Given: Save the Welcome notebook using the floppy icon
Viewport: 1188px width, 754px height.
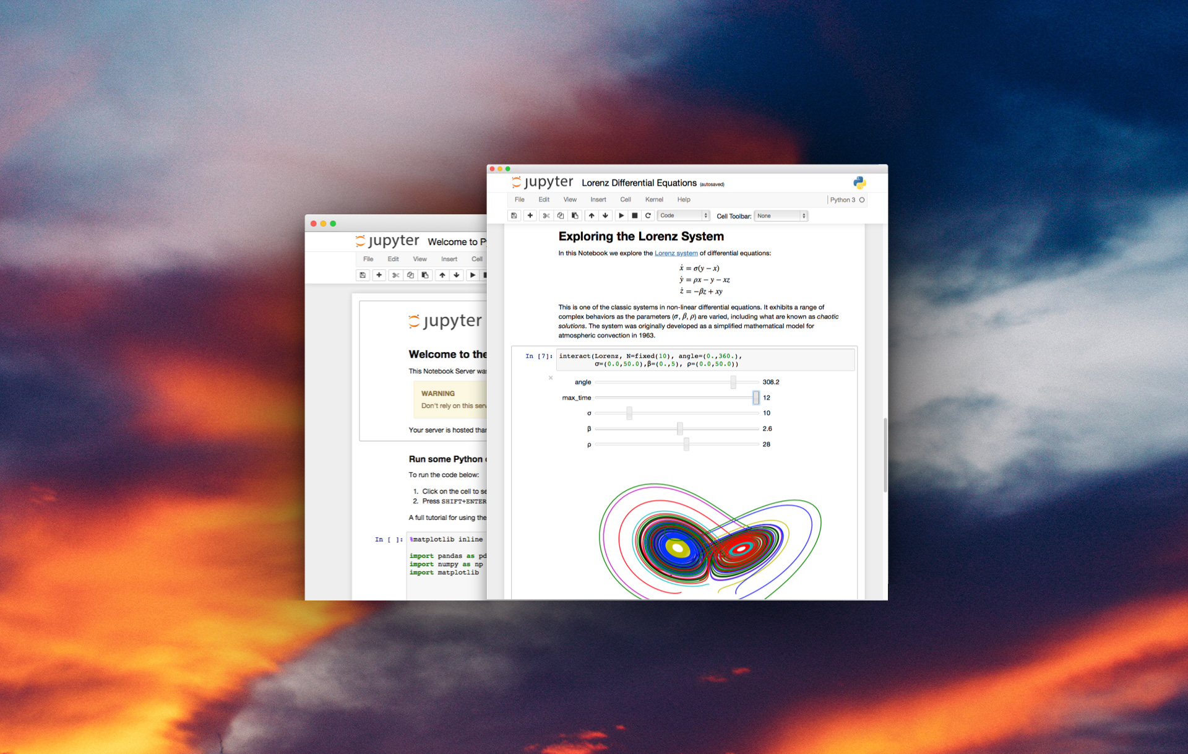Looking at the screenshot, I should pyautogui.click(x=363, y=275).
